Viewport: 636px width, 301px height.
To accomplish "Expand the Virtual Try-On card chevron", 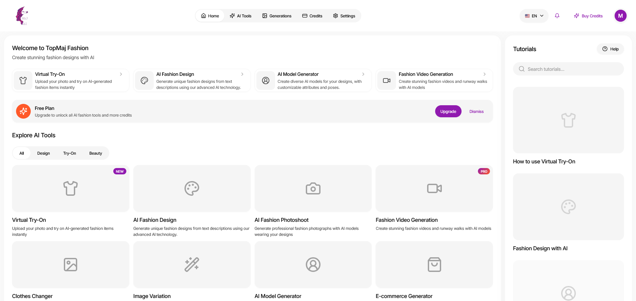I will [x=121, y=74].
